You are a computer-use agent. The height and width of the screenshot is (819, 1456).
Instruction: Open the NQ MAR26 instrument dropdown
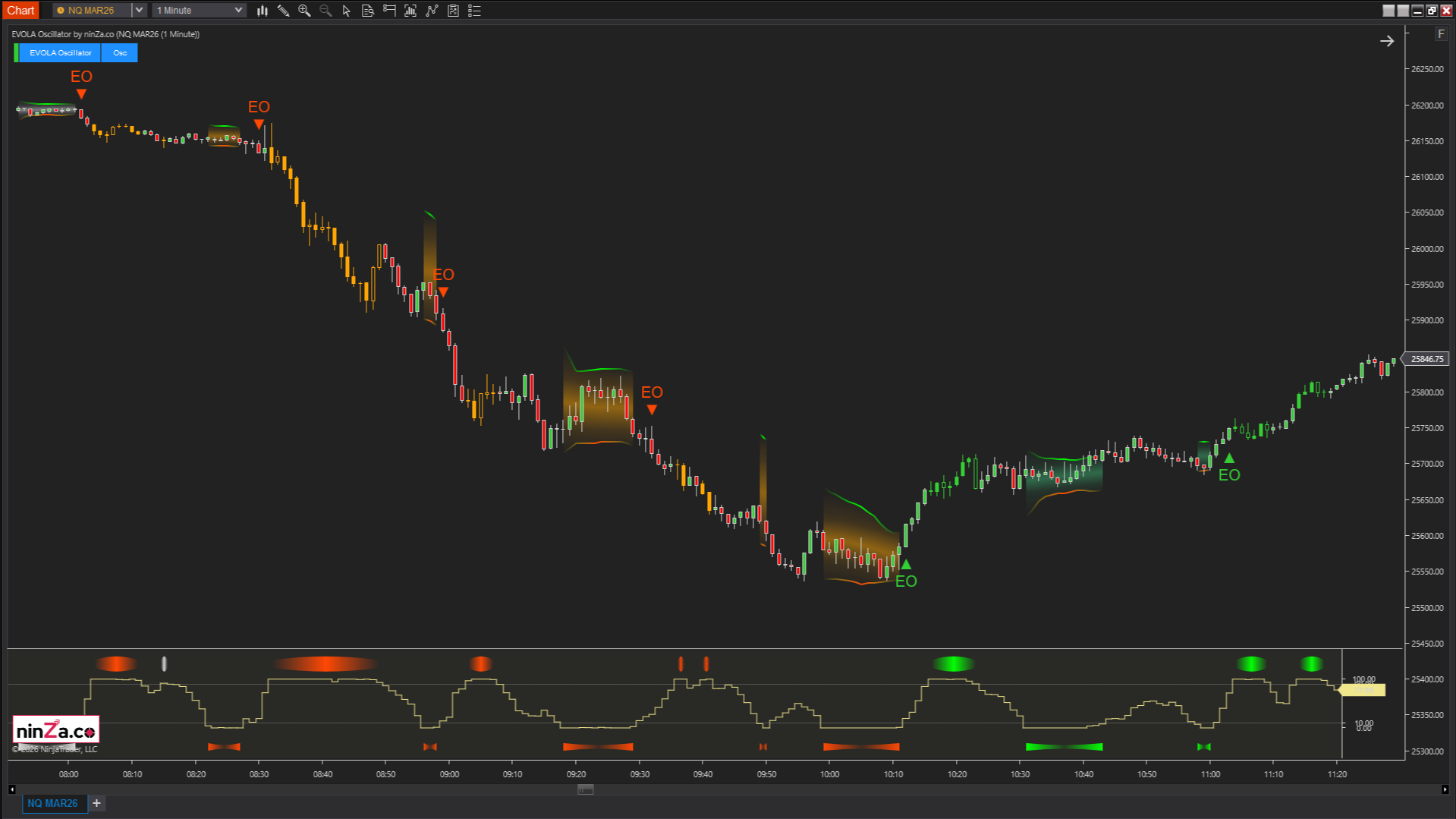[138, 10]
